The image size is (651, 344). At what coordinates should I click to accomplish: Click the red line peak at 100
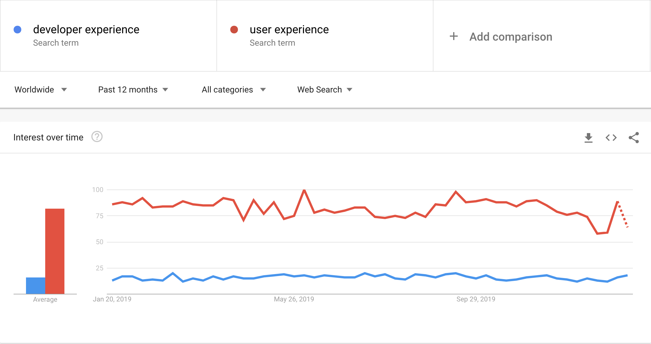(x=304, y=190)
